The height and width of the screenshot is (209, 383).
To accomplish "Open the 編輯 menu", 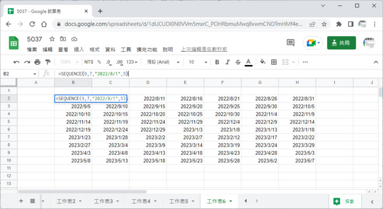I will click(48, 49).
